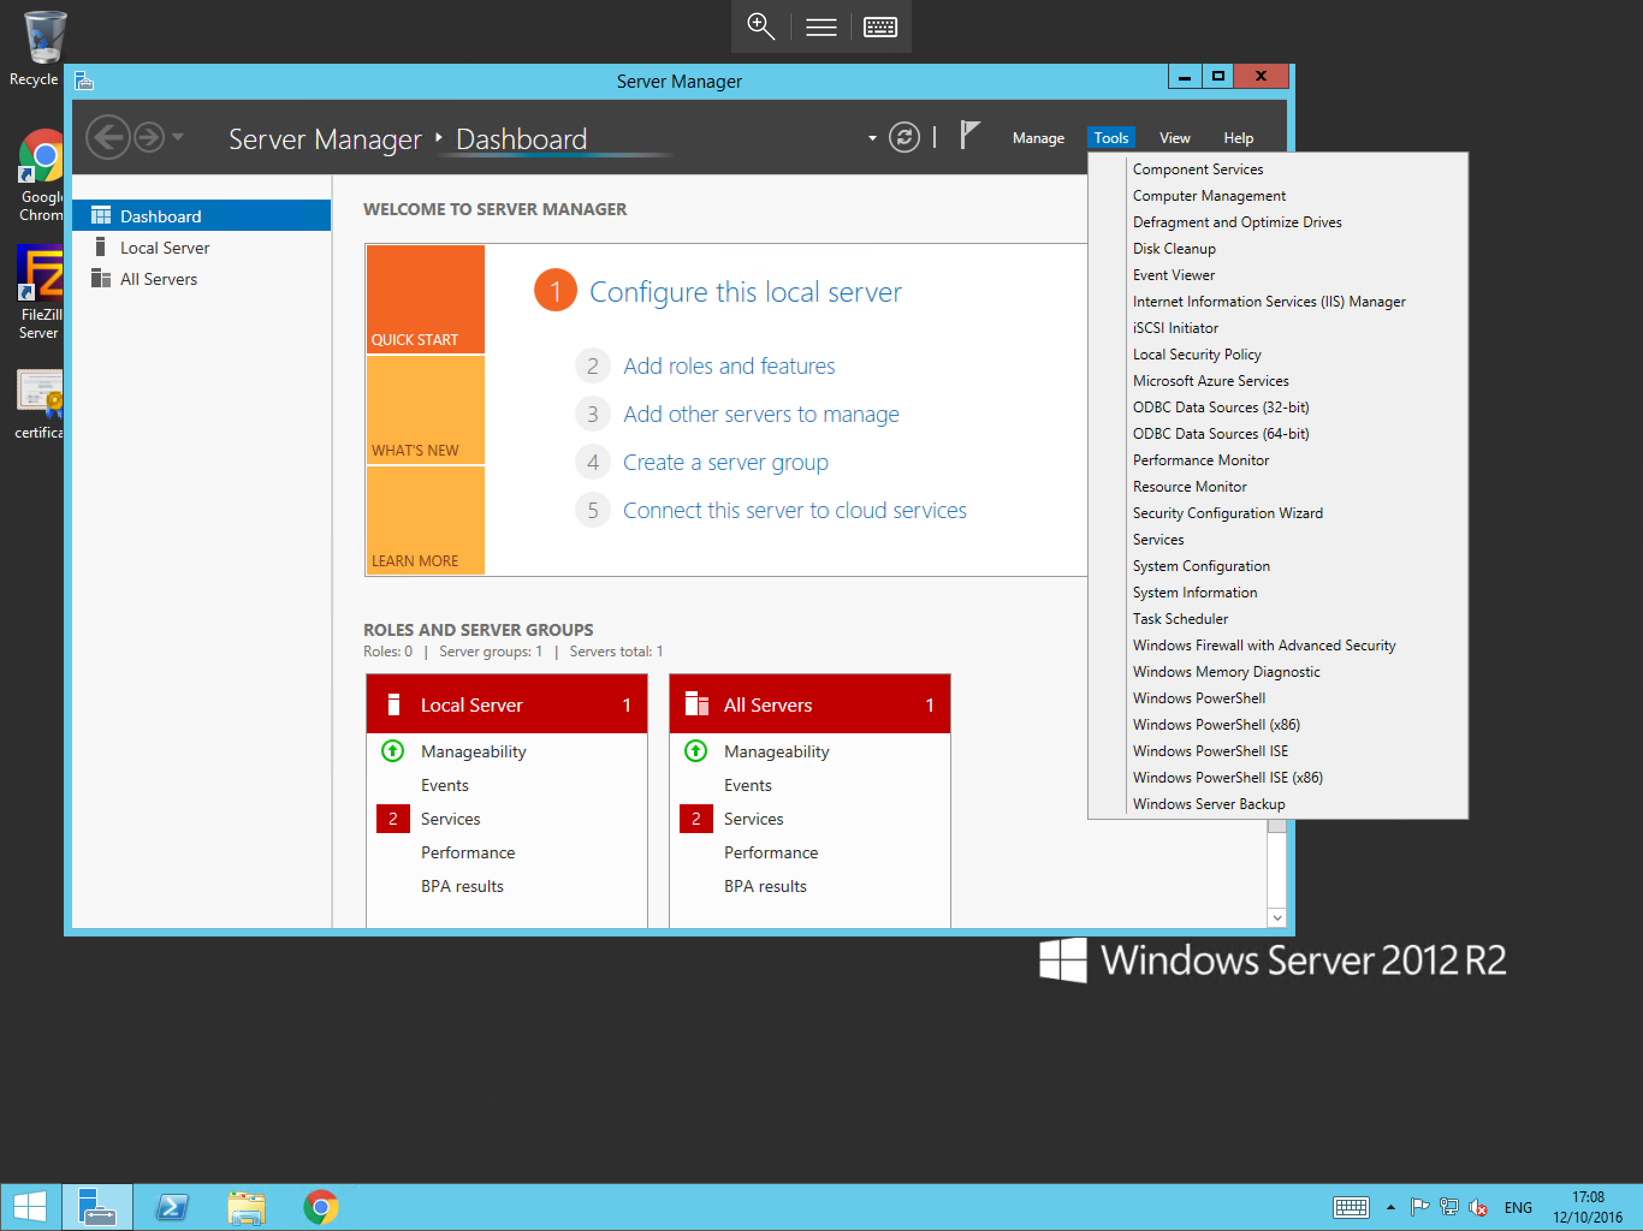Open Component Services from Tools menu
The width and height of the screenshot is (1643, 1231).
point(1277,170)
